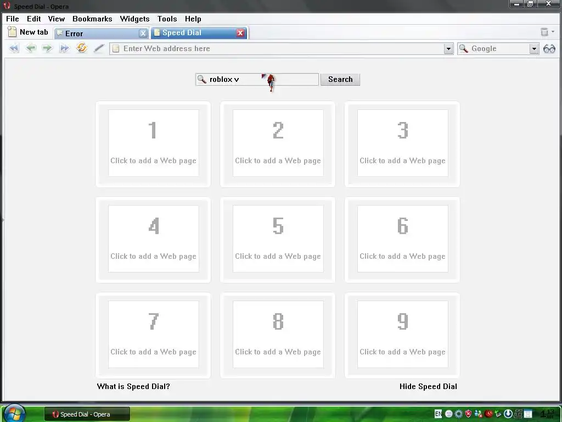Click the red shield security tray icon

[468, 414]
